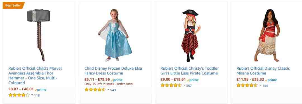Open Christy's Toddler Little Lass Pirate title link
This screenshot has height=104, width=302.
coord(190,71)
